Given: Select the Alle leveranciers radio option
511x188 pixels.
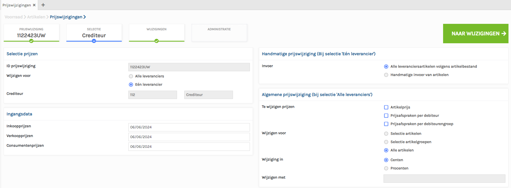Looking at the screenshot, I should (x=131, y=76).
